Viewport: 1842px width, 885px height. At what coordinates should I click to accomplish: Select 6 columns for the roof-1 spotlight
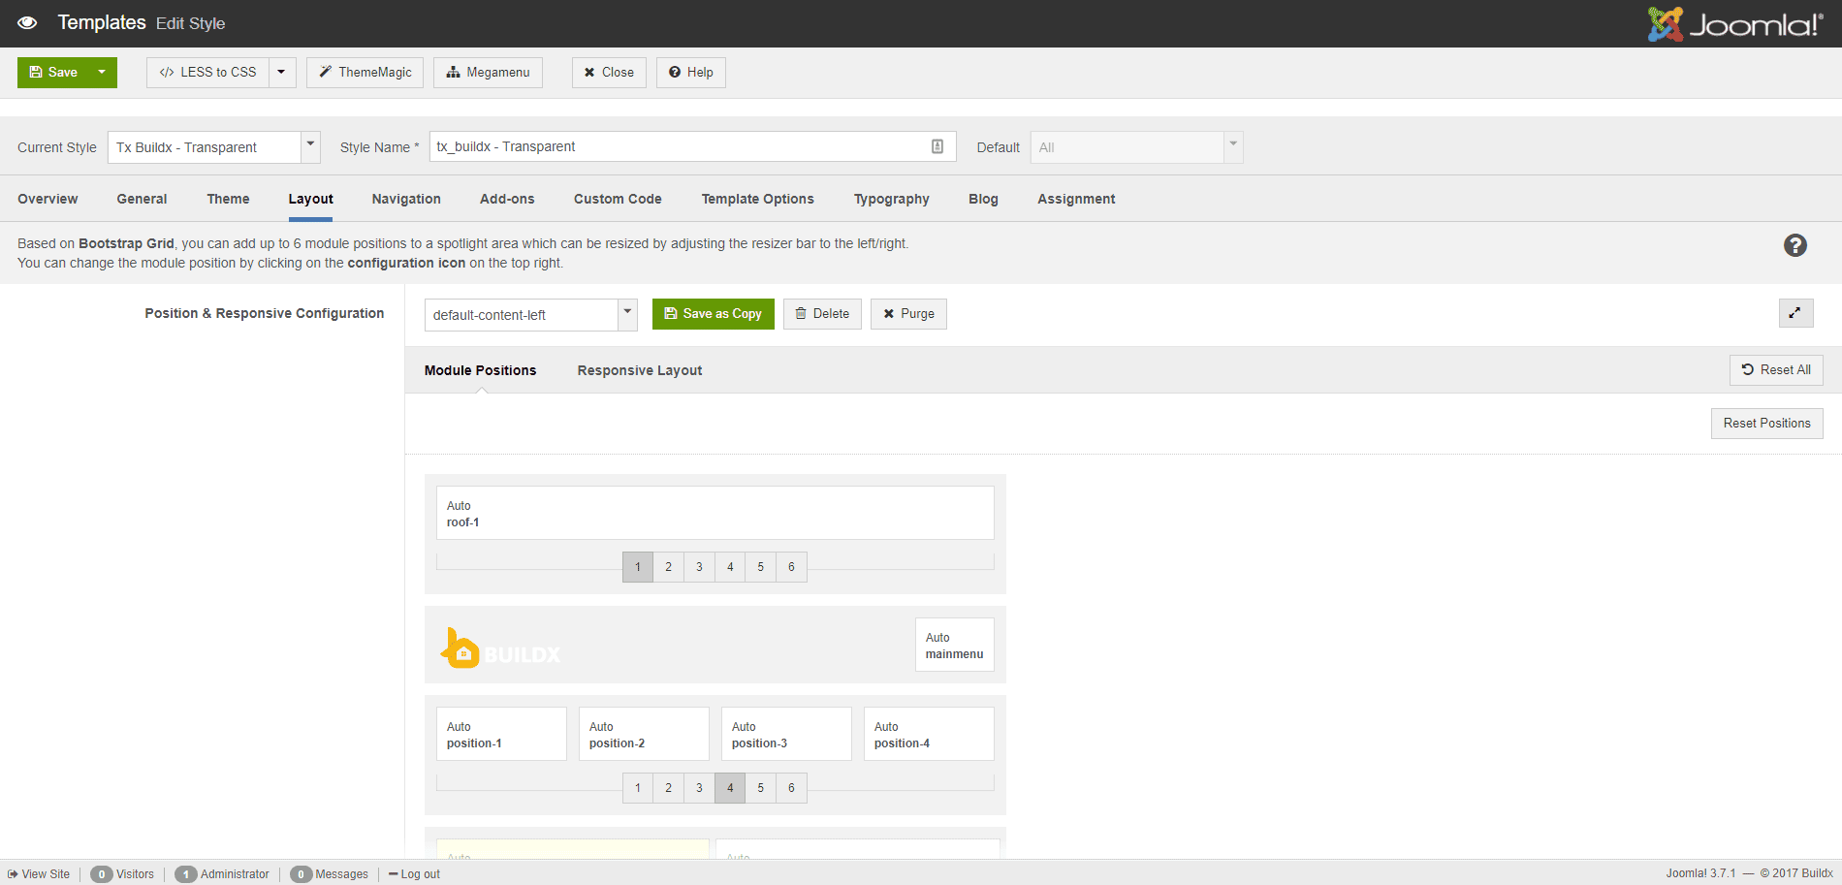point(791,566)
